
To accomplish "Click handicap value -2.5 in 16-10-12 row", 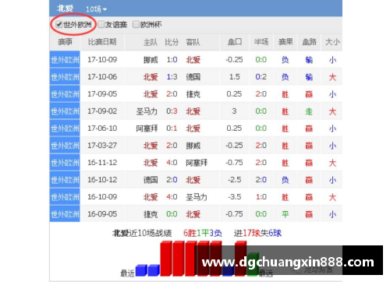I will click(x=235, y=180).
